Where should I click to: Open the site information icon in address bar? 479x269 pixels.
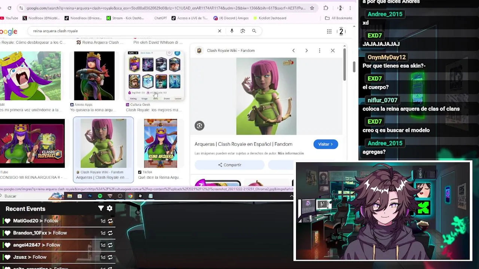pyautogui.click(x=21, y=8)
